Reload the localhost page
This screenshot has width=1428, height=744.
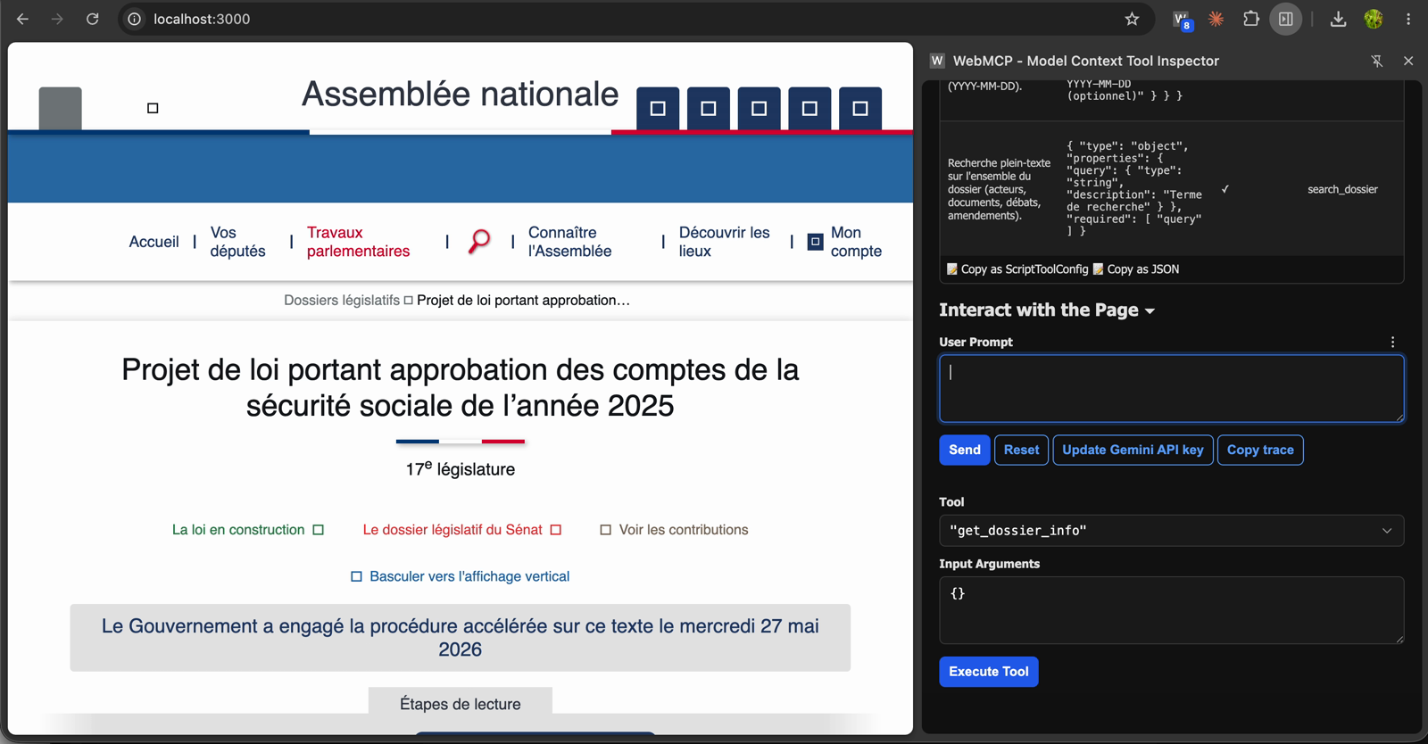click(x=92, y=19)
